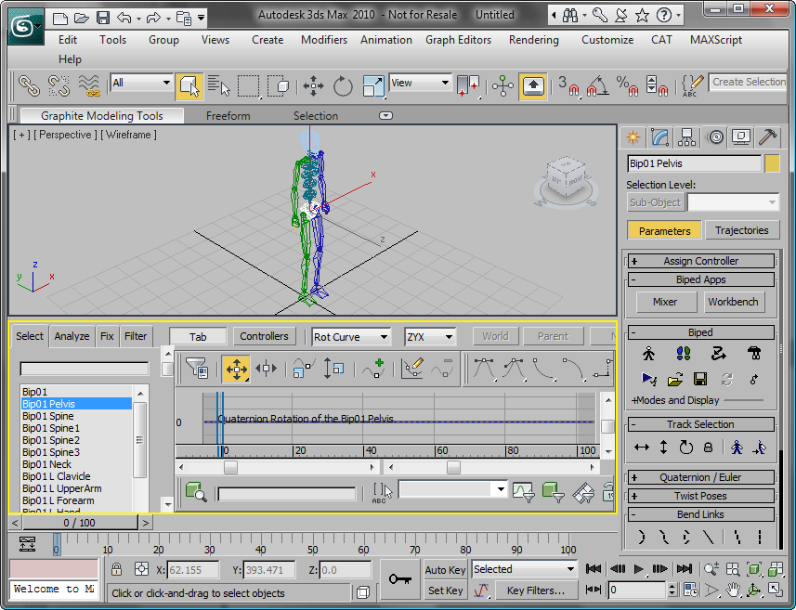
Task: Activate the Select and Uniform Scale tool
Action: pos(373,85)
